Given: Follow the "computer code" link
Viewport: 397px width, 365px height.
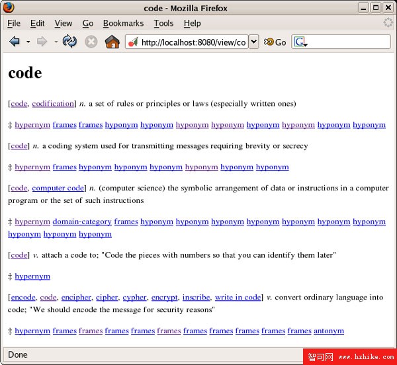Looking at the screenshot, I should click(58, 188).
